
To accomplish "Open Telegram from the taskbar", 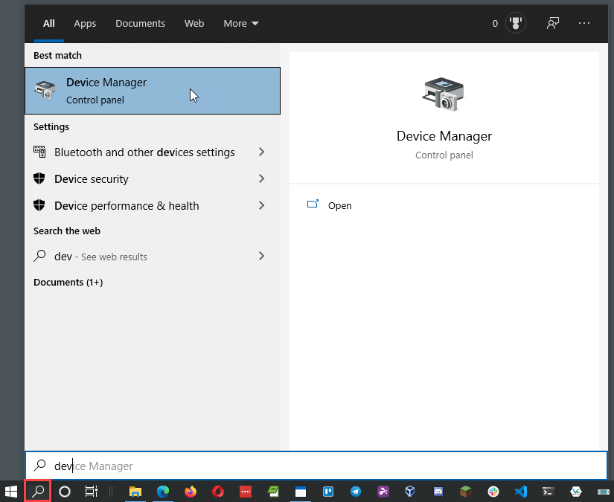I will coord(356,491).
